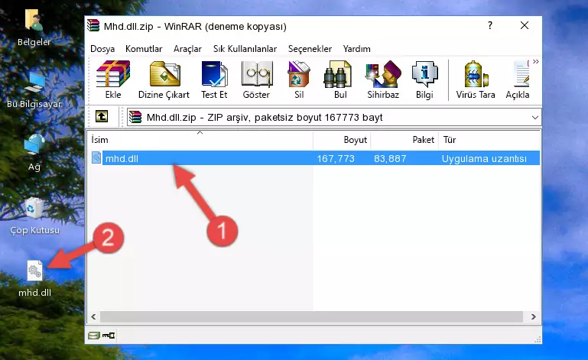
Task: Click the WinRAR icon in the title bar
Action: coord(93,25)
